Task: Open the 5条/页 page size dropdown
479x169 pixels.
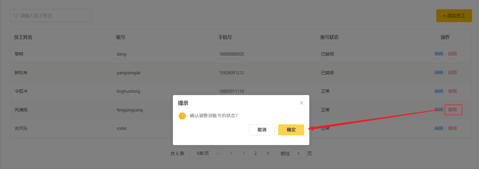Action: click(x=205, y=153)
